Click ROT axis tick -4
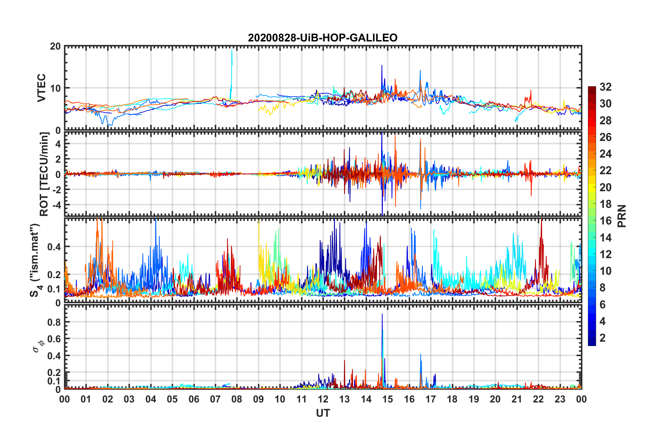646x432 pixels. click(57, 205)
